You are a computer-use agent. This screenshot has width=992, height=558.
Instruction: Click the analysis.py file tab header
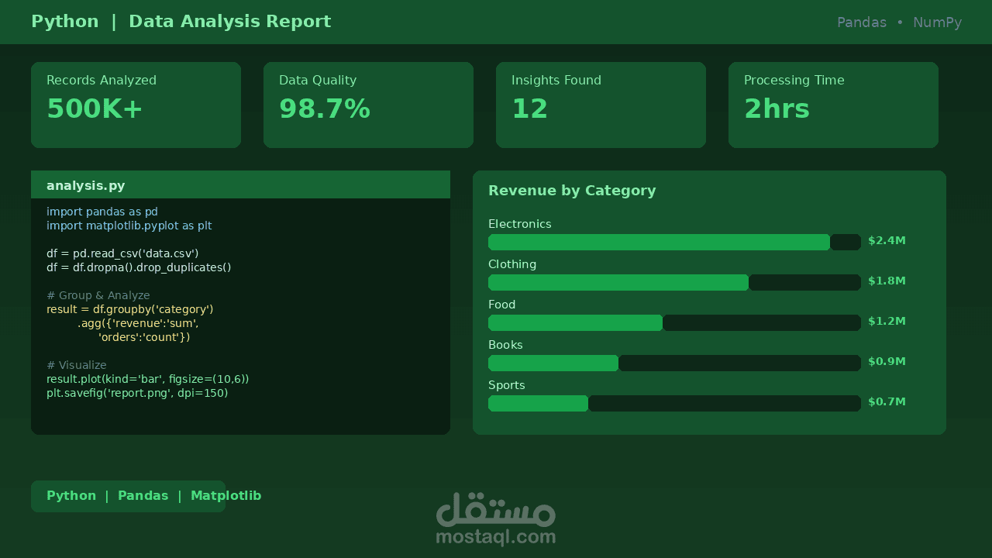point(240,184)
